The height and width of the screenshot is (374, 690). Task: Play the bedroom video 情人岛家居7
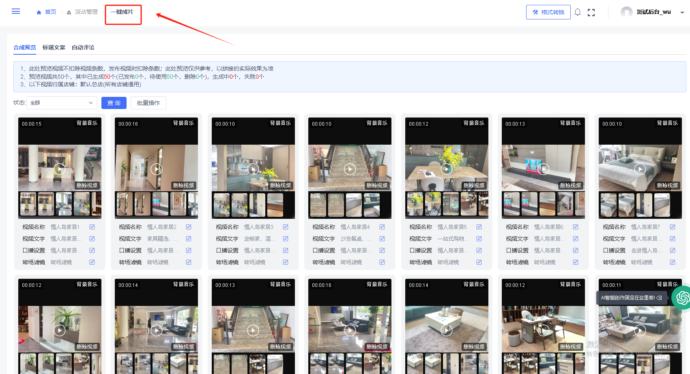(x=640, y=169)
